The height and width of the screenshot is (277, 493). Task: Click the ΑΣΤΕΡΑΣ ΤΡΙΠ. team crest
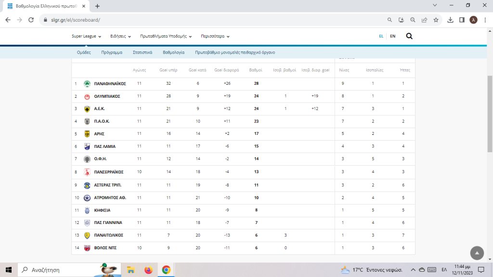(87, 185)
